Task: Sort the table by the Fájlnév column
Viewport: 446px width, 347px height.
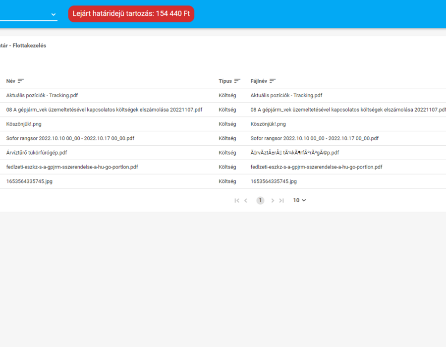Action: (273, 81)
